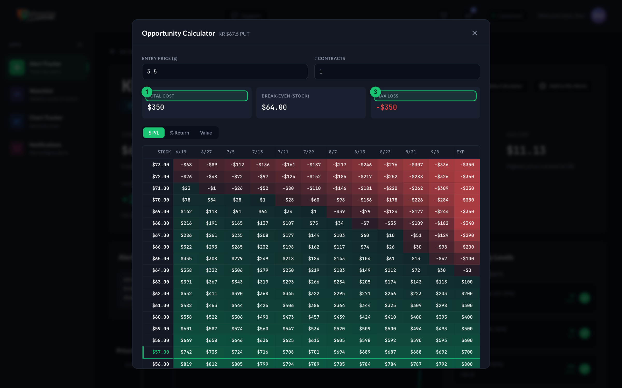The width and height of the screenshot is (622, 388).
Task: Click the KR $67.5 PUT subtitle
Action: (234, 34)
